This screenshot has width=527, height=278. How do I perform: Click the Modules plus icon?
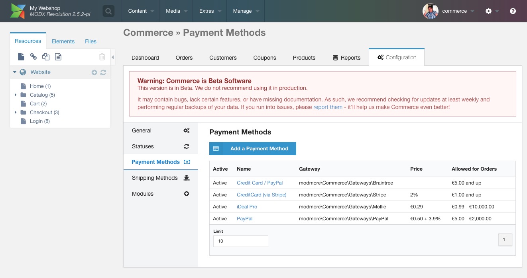coord(187,194)
